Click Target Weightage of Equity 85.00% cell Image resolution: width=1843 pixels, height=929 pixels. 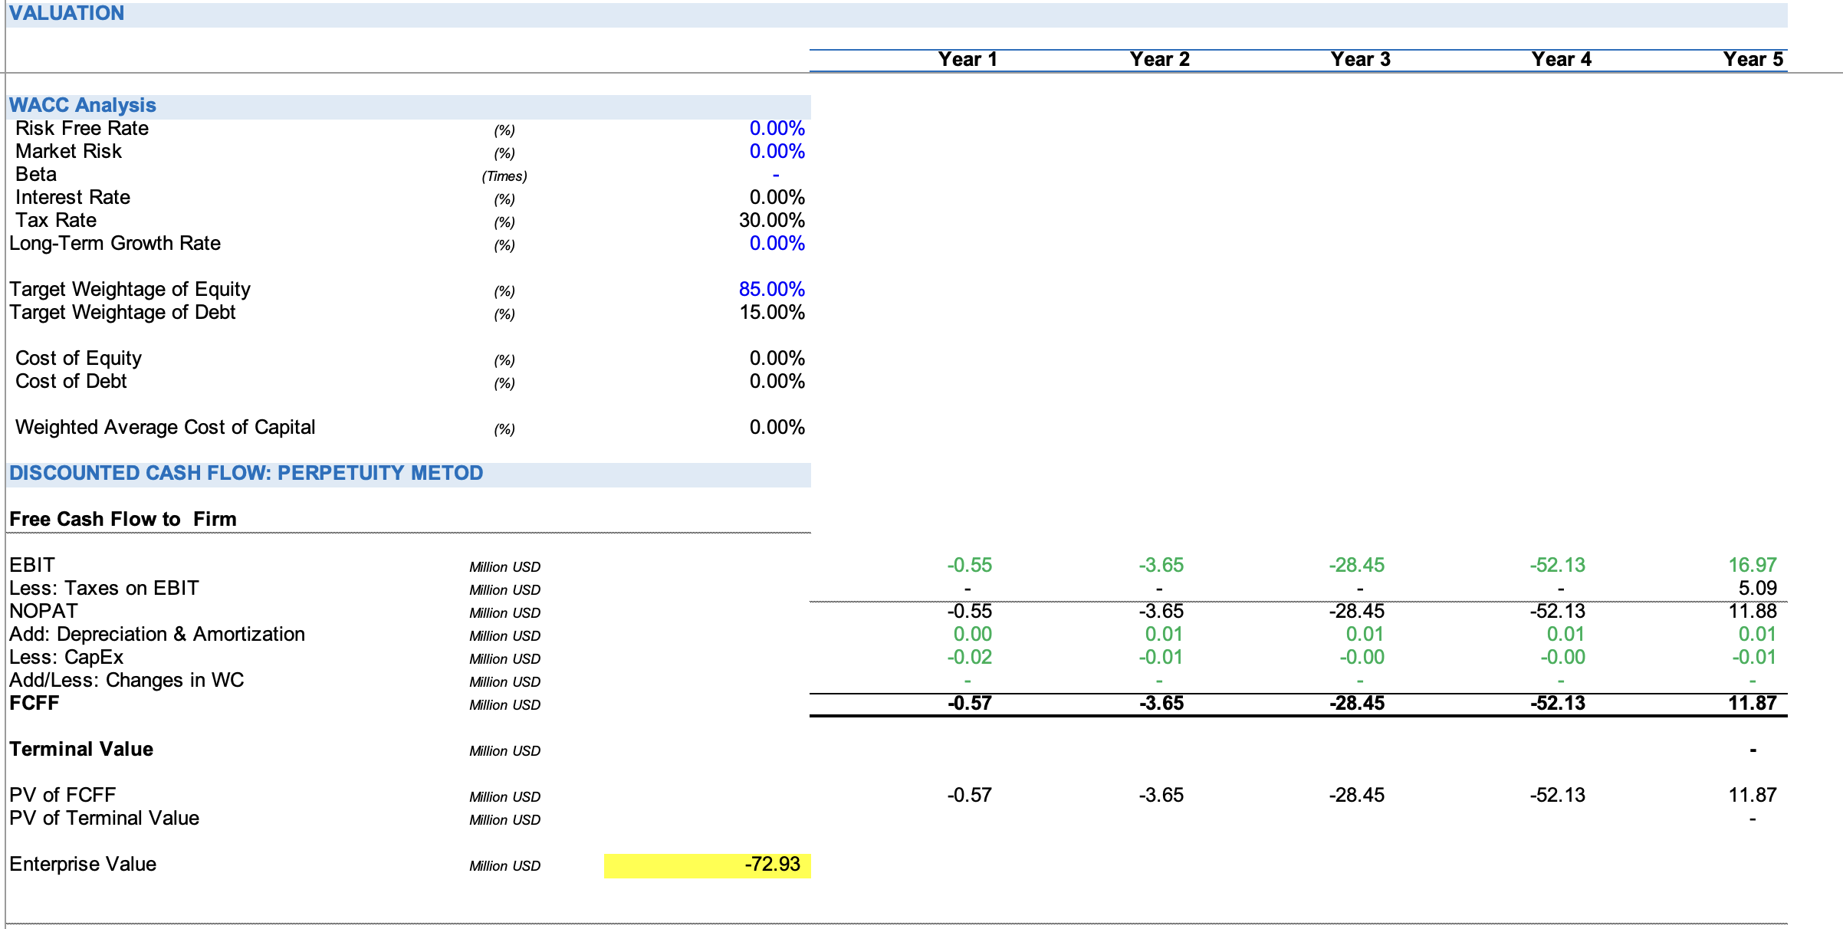coord(771,290)
